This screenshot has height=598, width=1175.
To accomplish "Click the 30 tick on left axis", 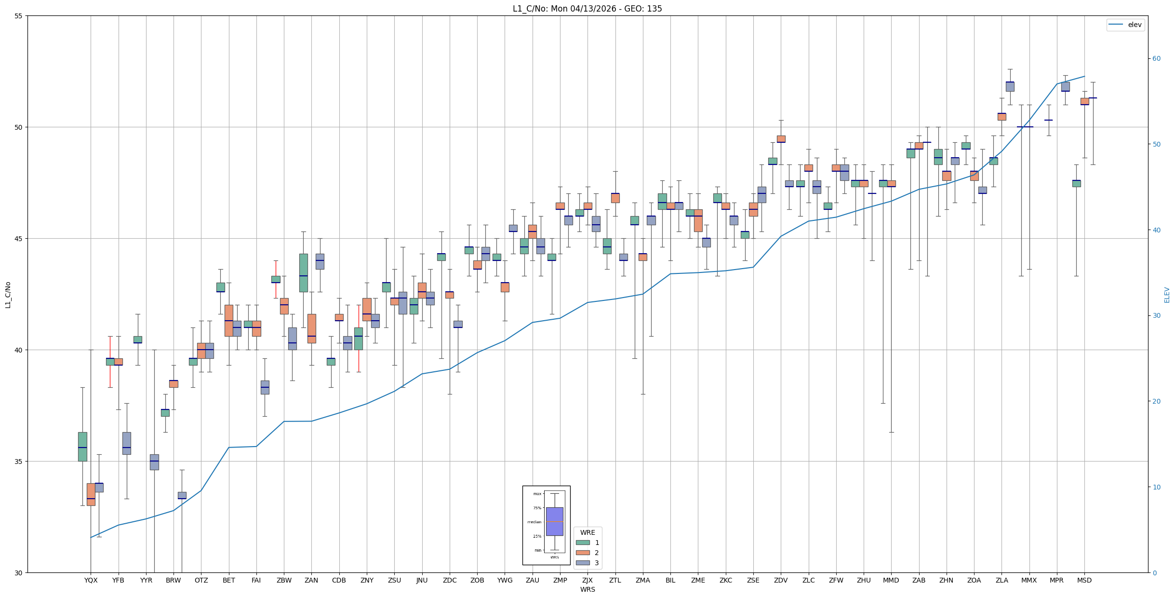I will click(19, 572).
